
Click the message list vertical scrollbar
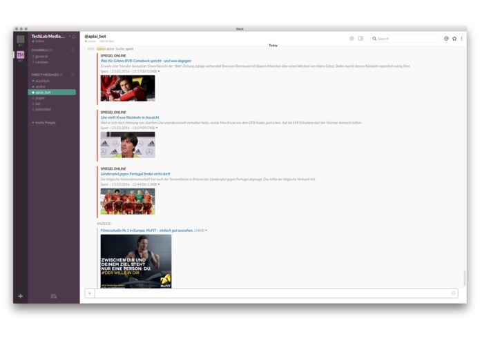(x=465, y=278)
